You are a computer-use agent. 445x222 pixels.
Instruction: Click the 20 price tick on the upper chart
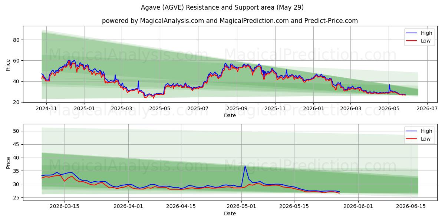tap(17, 102)
